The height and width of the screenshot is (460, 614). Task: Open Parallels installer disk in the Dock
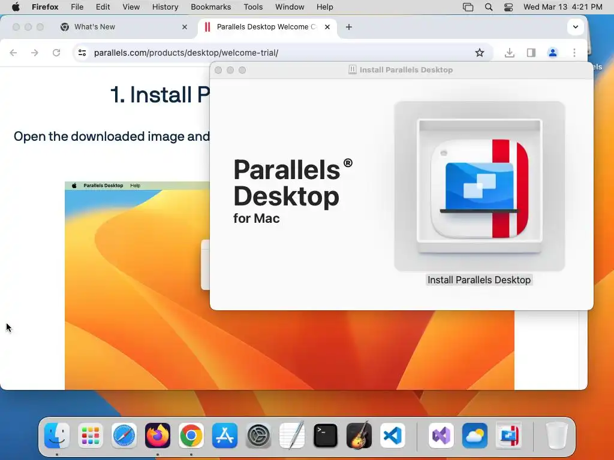coord(508,435)
